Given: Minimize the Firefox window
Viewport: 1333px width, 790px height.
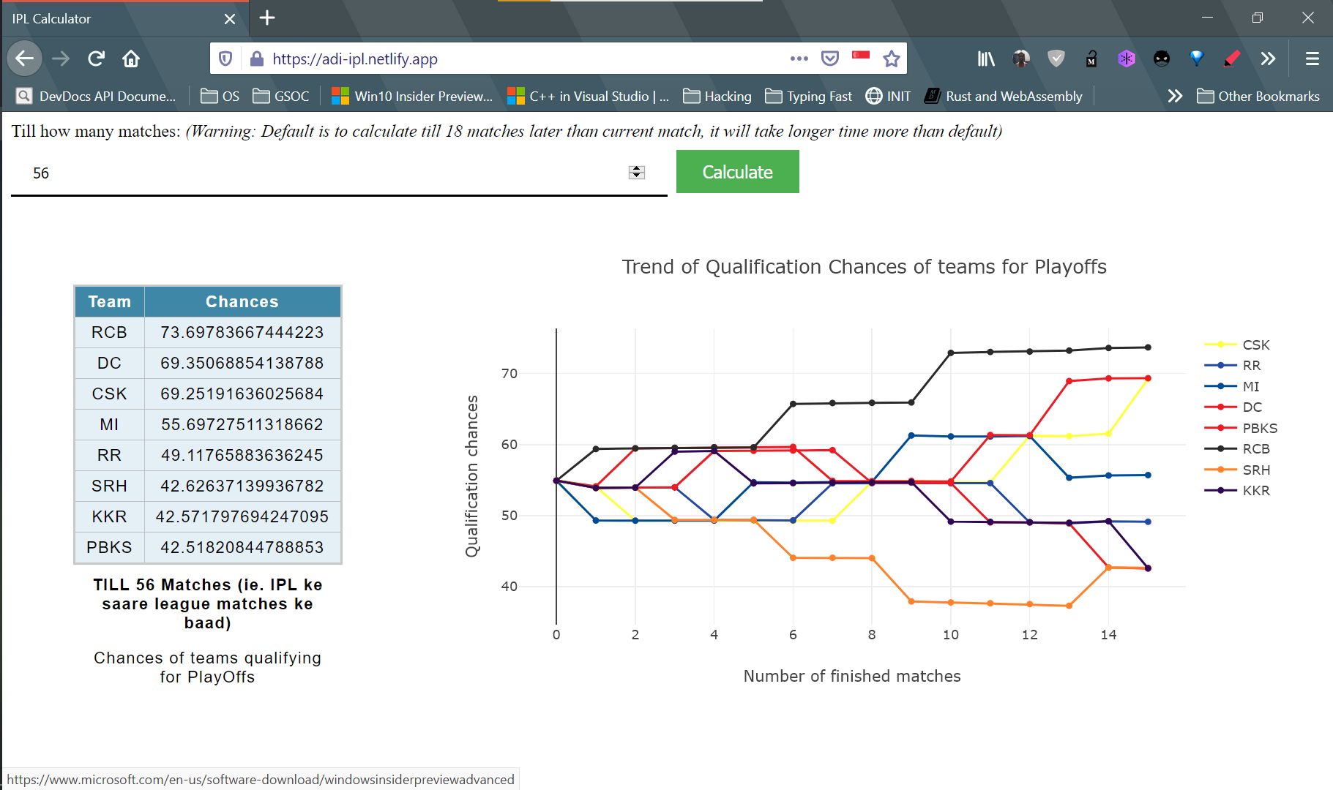Looking at the screenshot, I should (1207, 18).
